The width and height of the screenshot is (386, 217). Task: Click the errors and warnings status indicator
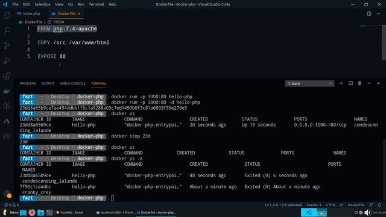(x=11, y=205)
